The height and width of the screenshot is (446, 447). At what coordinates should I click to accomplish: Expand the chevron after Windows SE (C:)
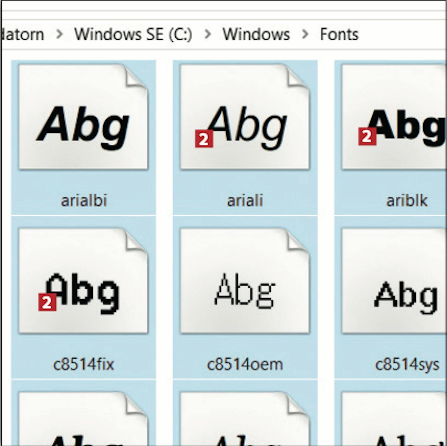click(208, 34)
